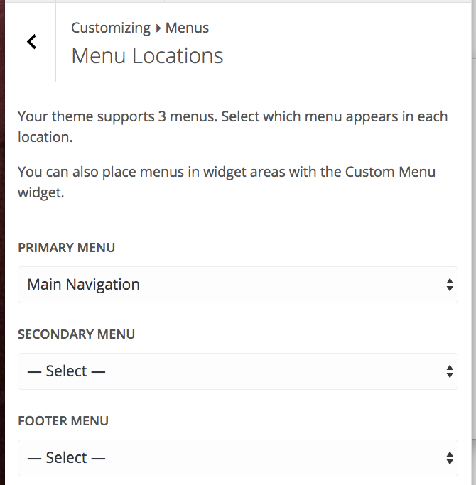Open the Secondary Menu dropdown
This screenshot has width=476, height=485.
(x=237, y=371)
